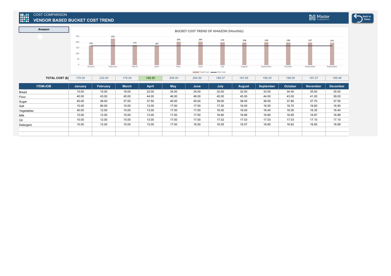Click Milk's November value 16.87
This screenshot has width=391, height=276.
(x=314, y=115)
